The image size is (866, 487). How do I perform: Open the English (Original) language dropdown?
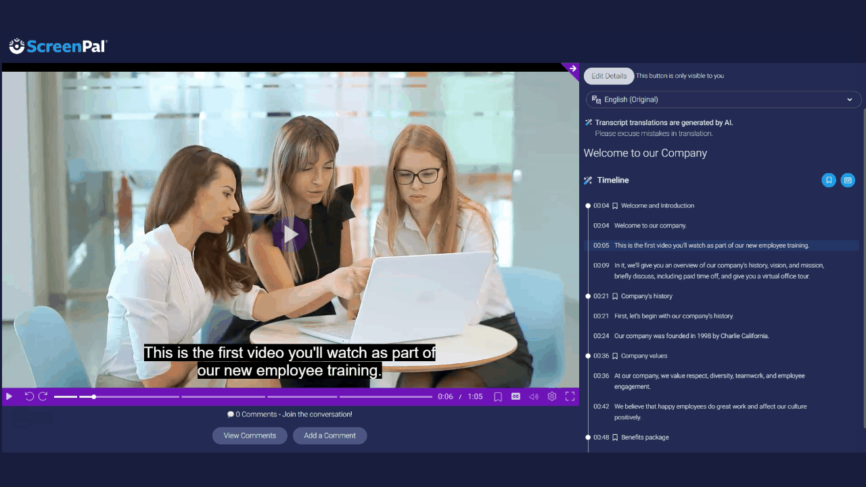point(724,99)
